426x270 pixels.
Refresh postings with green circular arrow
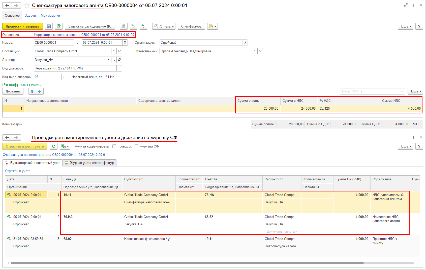pos(54,146)
